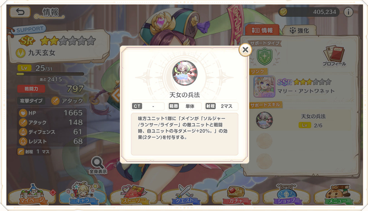Screen dimensions: 368x211
Task: Tap the green shield support type icon
Action: coord(262,56)
